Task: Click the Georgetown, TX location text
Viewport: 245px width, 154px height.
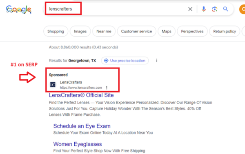Action: point(82,61)
